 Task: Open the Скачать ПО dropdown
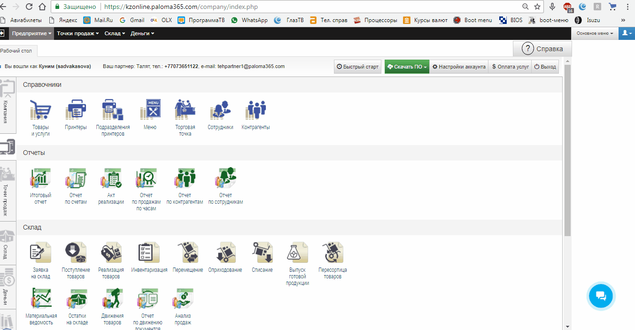(x=407, y=67)
